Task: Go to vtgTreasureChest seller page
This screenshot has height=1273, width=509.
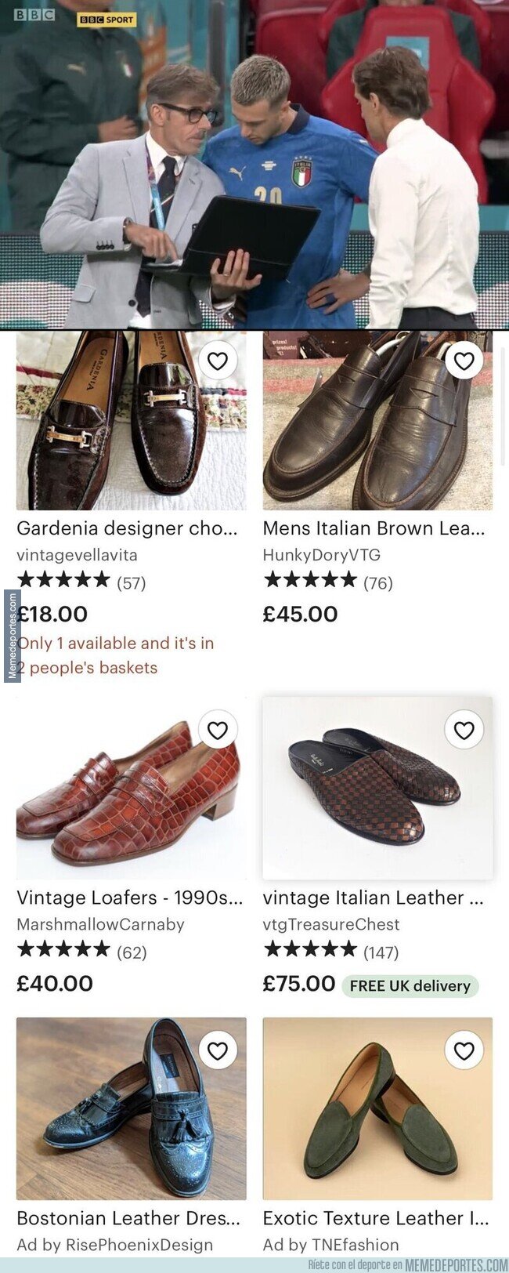Action: point(330,924)
